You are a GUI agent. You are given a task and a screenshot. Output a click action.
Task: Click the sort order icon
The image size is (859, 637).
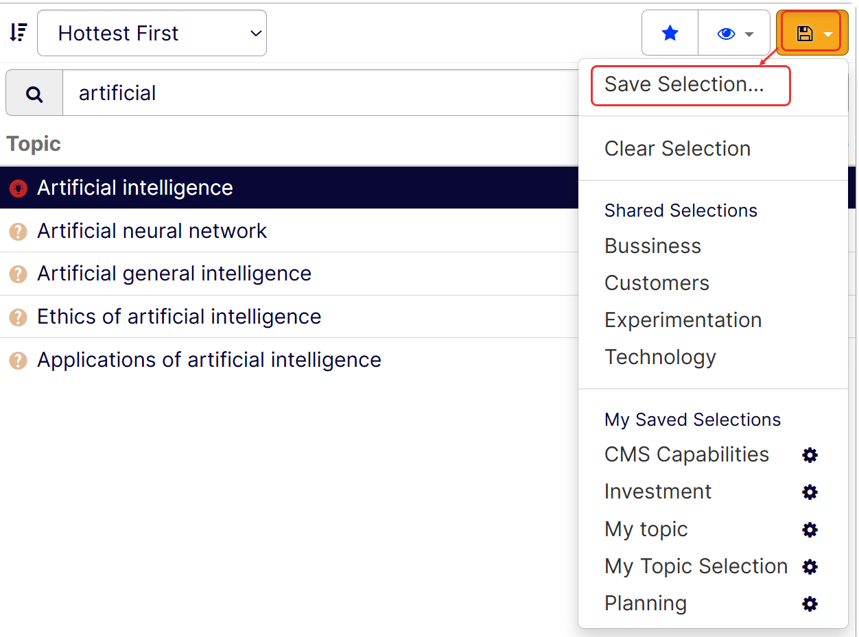[19, 32]
